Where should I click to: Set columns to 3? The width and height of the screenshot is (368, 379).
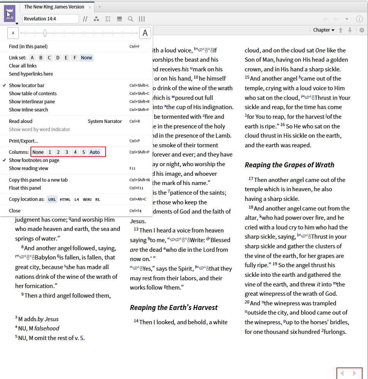coord(67,152)
